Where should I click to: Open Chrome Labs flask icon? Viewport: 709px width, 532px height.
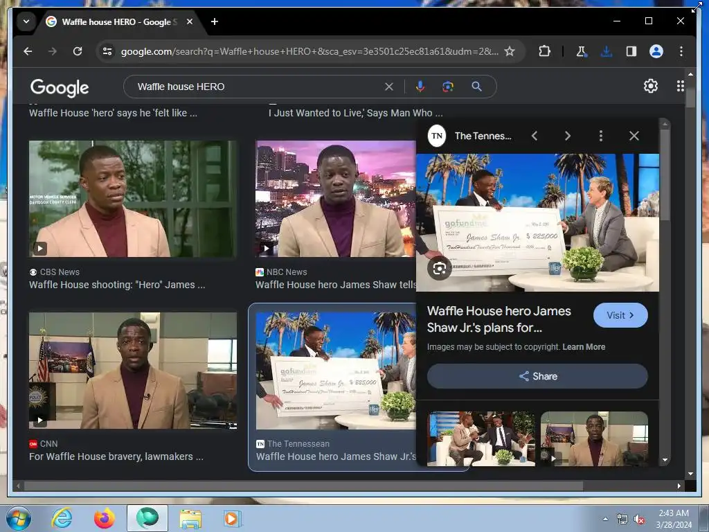pyautogui.click(x=582, y=51)
